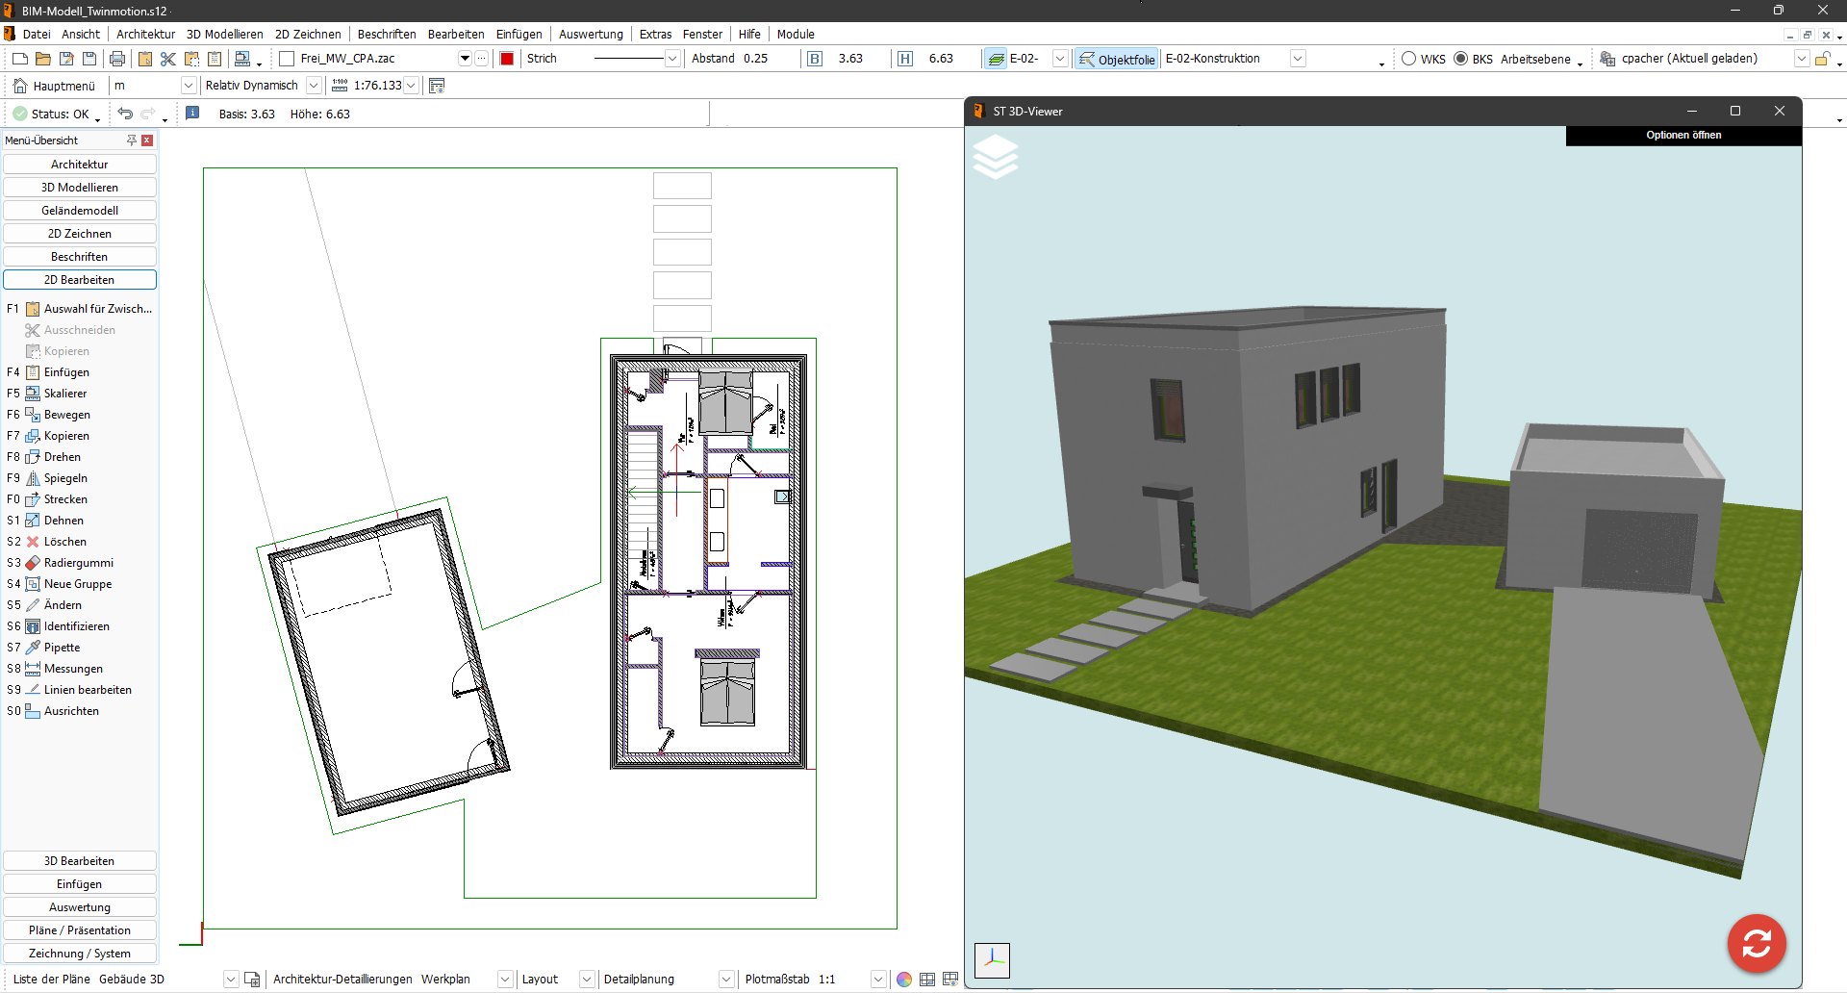Toggle the checkbox beside Frei_MW_CPA.zac
The image size is (1847, 993).
(x=287, y=59)
